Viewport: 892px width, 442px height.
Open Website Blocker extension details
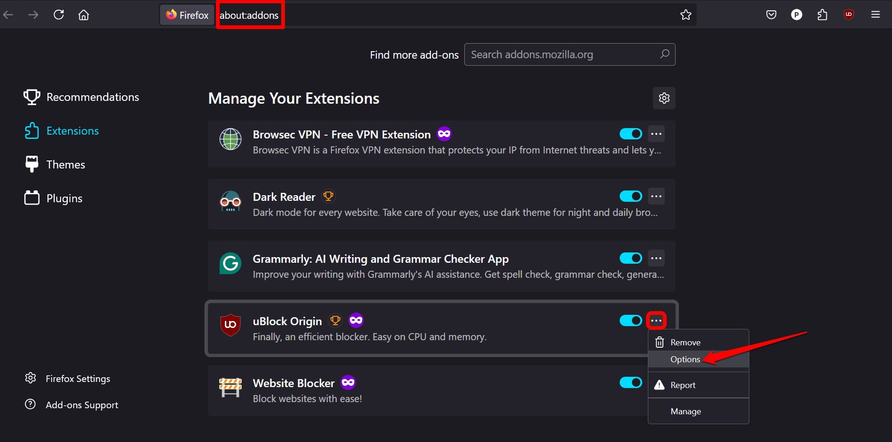click(293, 383)
